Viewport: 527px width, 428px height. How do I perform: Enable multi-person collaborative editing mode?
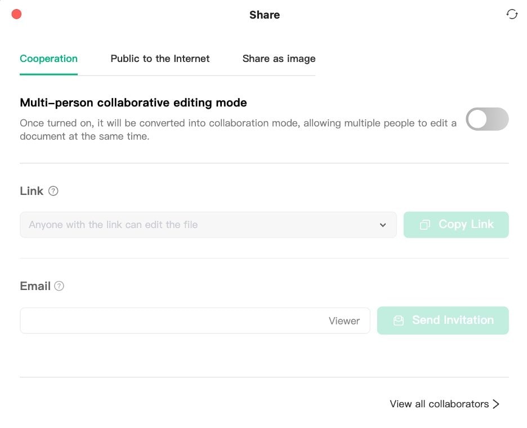487,119
